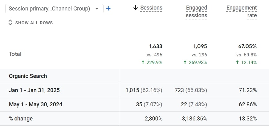
Task: Click the blue plus add dimension icon
Action: coord(108,9)
